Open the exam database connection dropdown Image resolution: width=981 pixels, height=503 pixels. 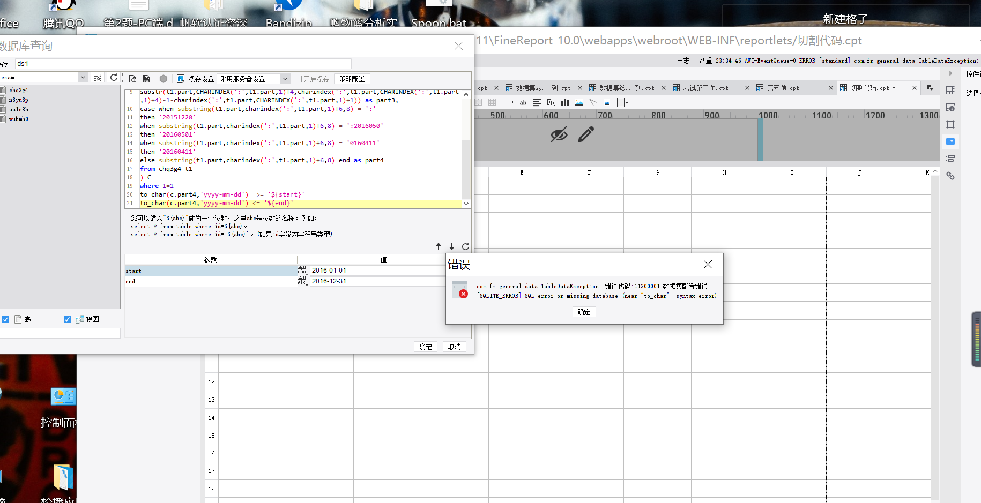tap(83, 78)
